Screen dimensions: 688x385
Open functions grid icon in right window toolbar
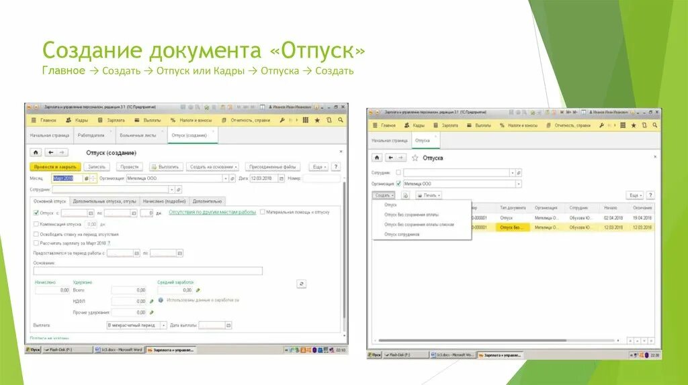(623, 125)
